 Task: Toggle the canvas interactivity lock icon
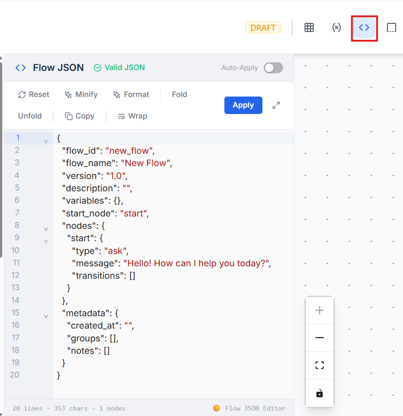(320, 393)
